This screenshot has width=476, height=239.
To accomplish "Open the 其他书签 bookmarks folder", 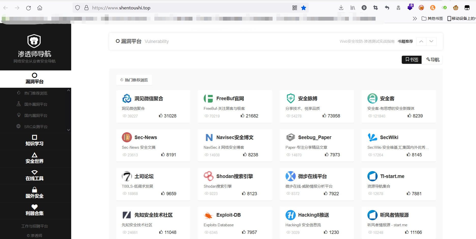I will pos(432,19).
